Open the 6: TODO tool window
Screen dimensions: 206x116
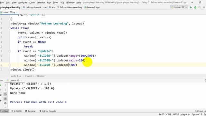point(16,111)
